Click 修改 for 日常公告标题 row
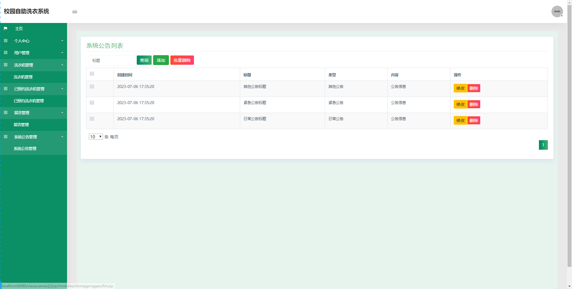 [460, 120]
